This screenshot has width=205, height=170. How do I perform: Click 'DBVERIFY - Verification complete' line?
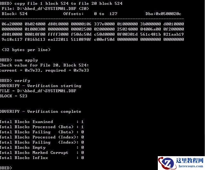(x=40, y=111)
